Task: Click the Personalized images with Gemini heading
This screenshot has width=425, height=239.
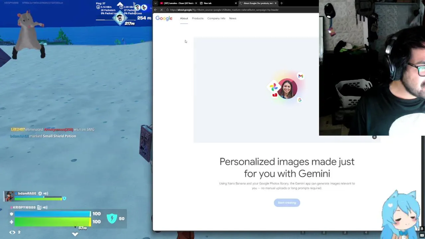Action: (287, 168)
